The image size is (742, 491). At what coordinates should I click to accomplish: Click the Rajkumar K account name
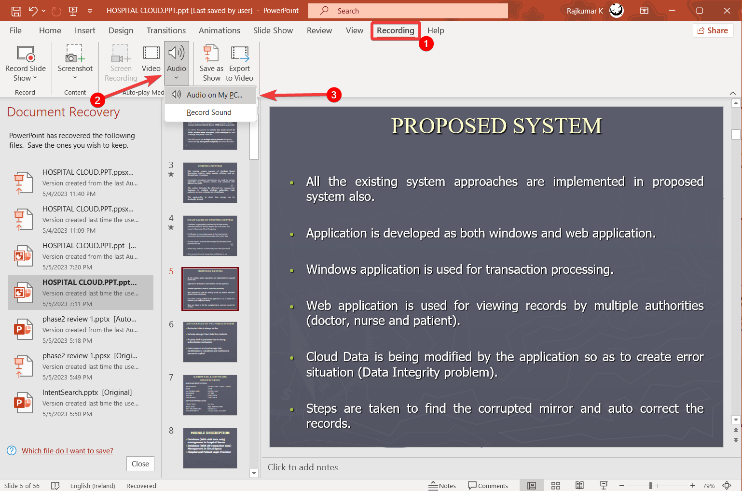(x=585, y=11)
